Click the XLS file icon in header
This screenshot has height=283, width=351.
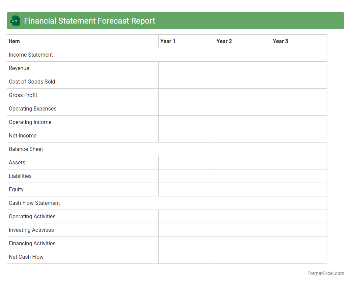click(15, 21)
